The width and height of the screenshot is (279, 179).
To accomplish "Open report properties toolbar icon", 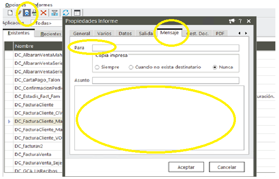I will [27, 13].
